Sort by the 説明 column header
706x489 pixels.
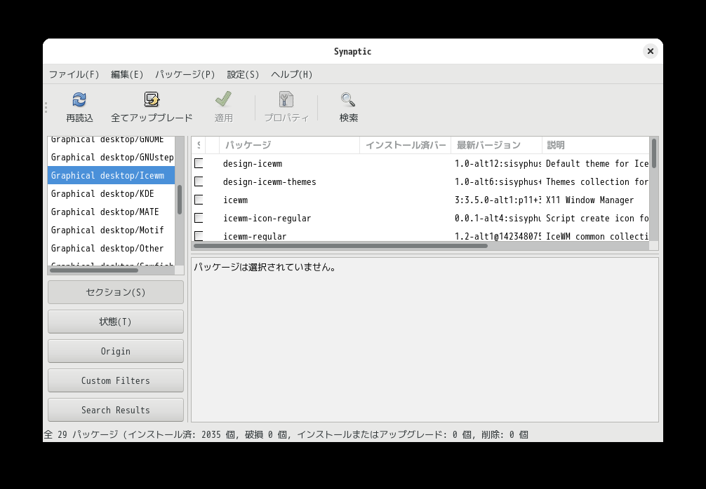(596, 145)
